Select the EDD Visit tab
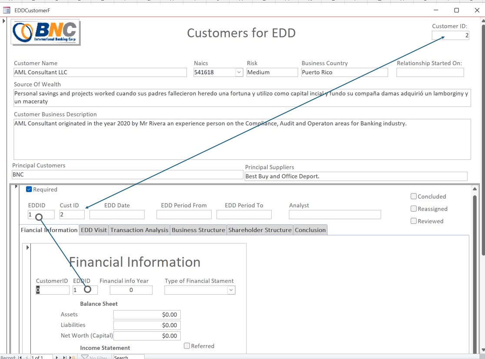This screenshot has width=485, height=359. 93,230
